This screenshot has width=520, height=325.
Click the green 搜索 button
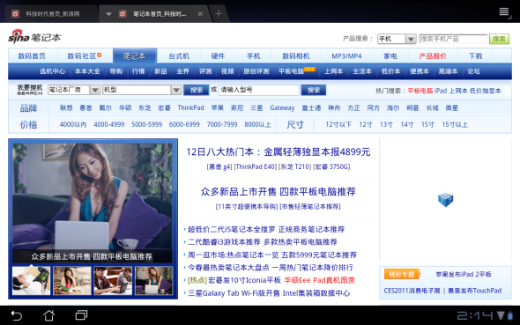coord(499,39)
